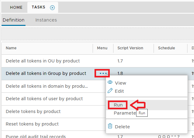Image resolution: width=194 pixels, height=138 pixels.
Task: Select the Definition tab
Action: (13, 20)
